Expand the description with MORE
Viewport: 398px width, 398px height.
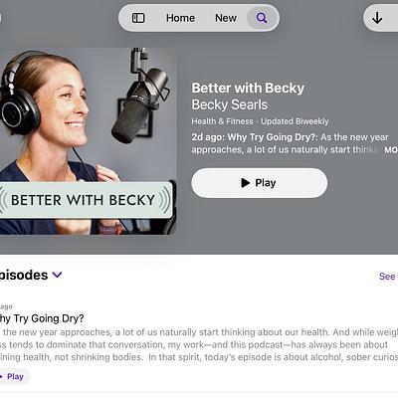[x=391, y=150]
